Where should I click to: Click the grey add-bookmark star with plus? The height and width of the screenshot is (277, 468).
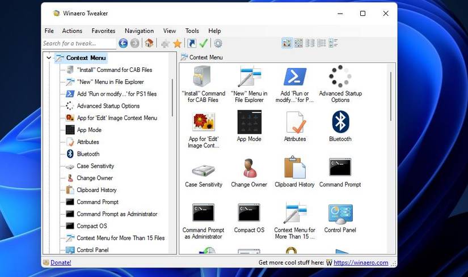pyautogui.click(x=165, y=44)
